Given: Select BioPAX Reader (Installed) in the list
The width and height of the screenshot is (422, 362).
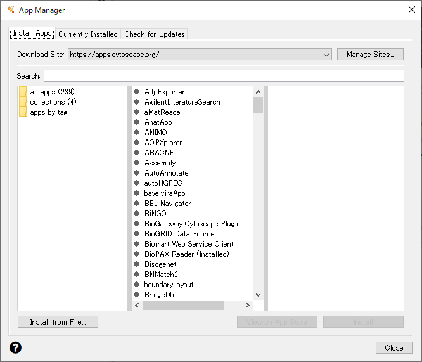Looking at the screenshot, I should coord(186,254).
